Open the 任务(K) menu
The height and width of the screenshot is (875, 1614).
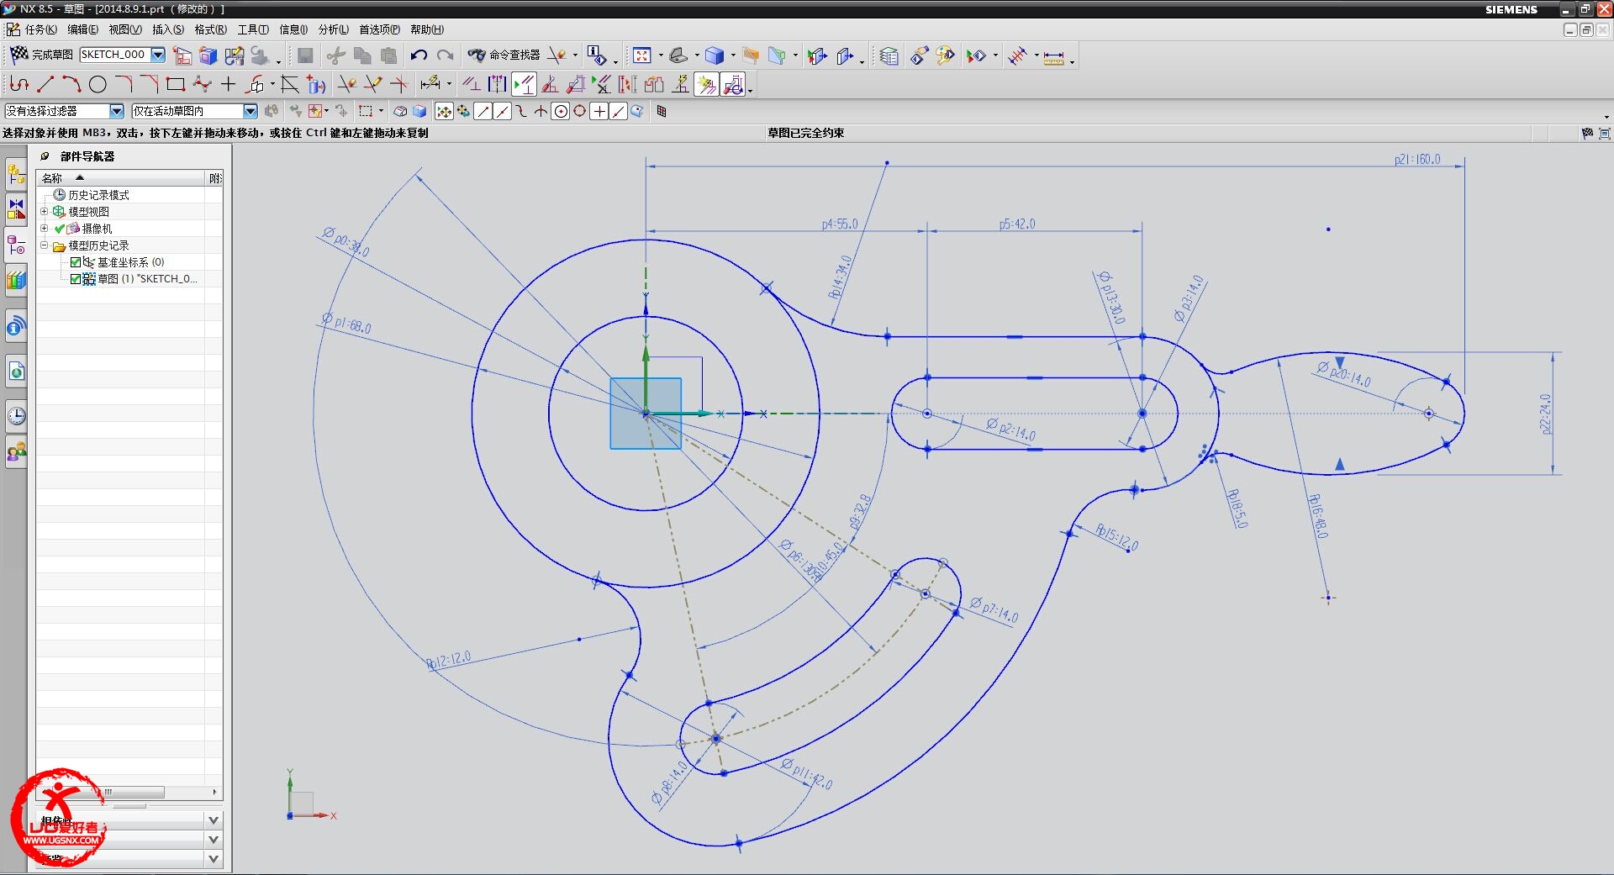(x=41, y=29)
